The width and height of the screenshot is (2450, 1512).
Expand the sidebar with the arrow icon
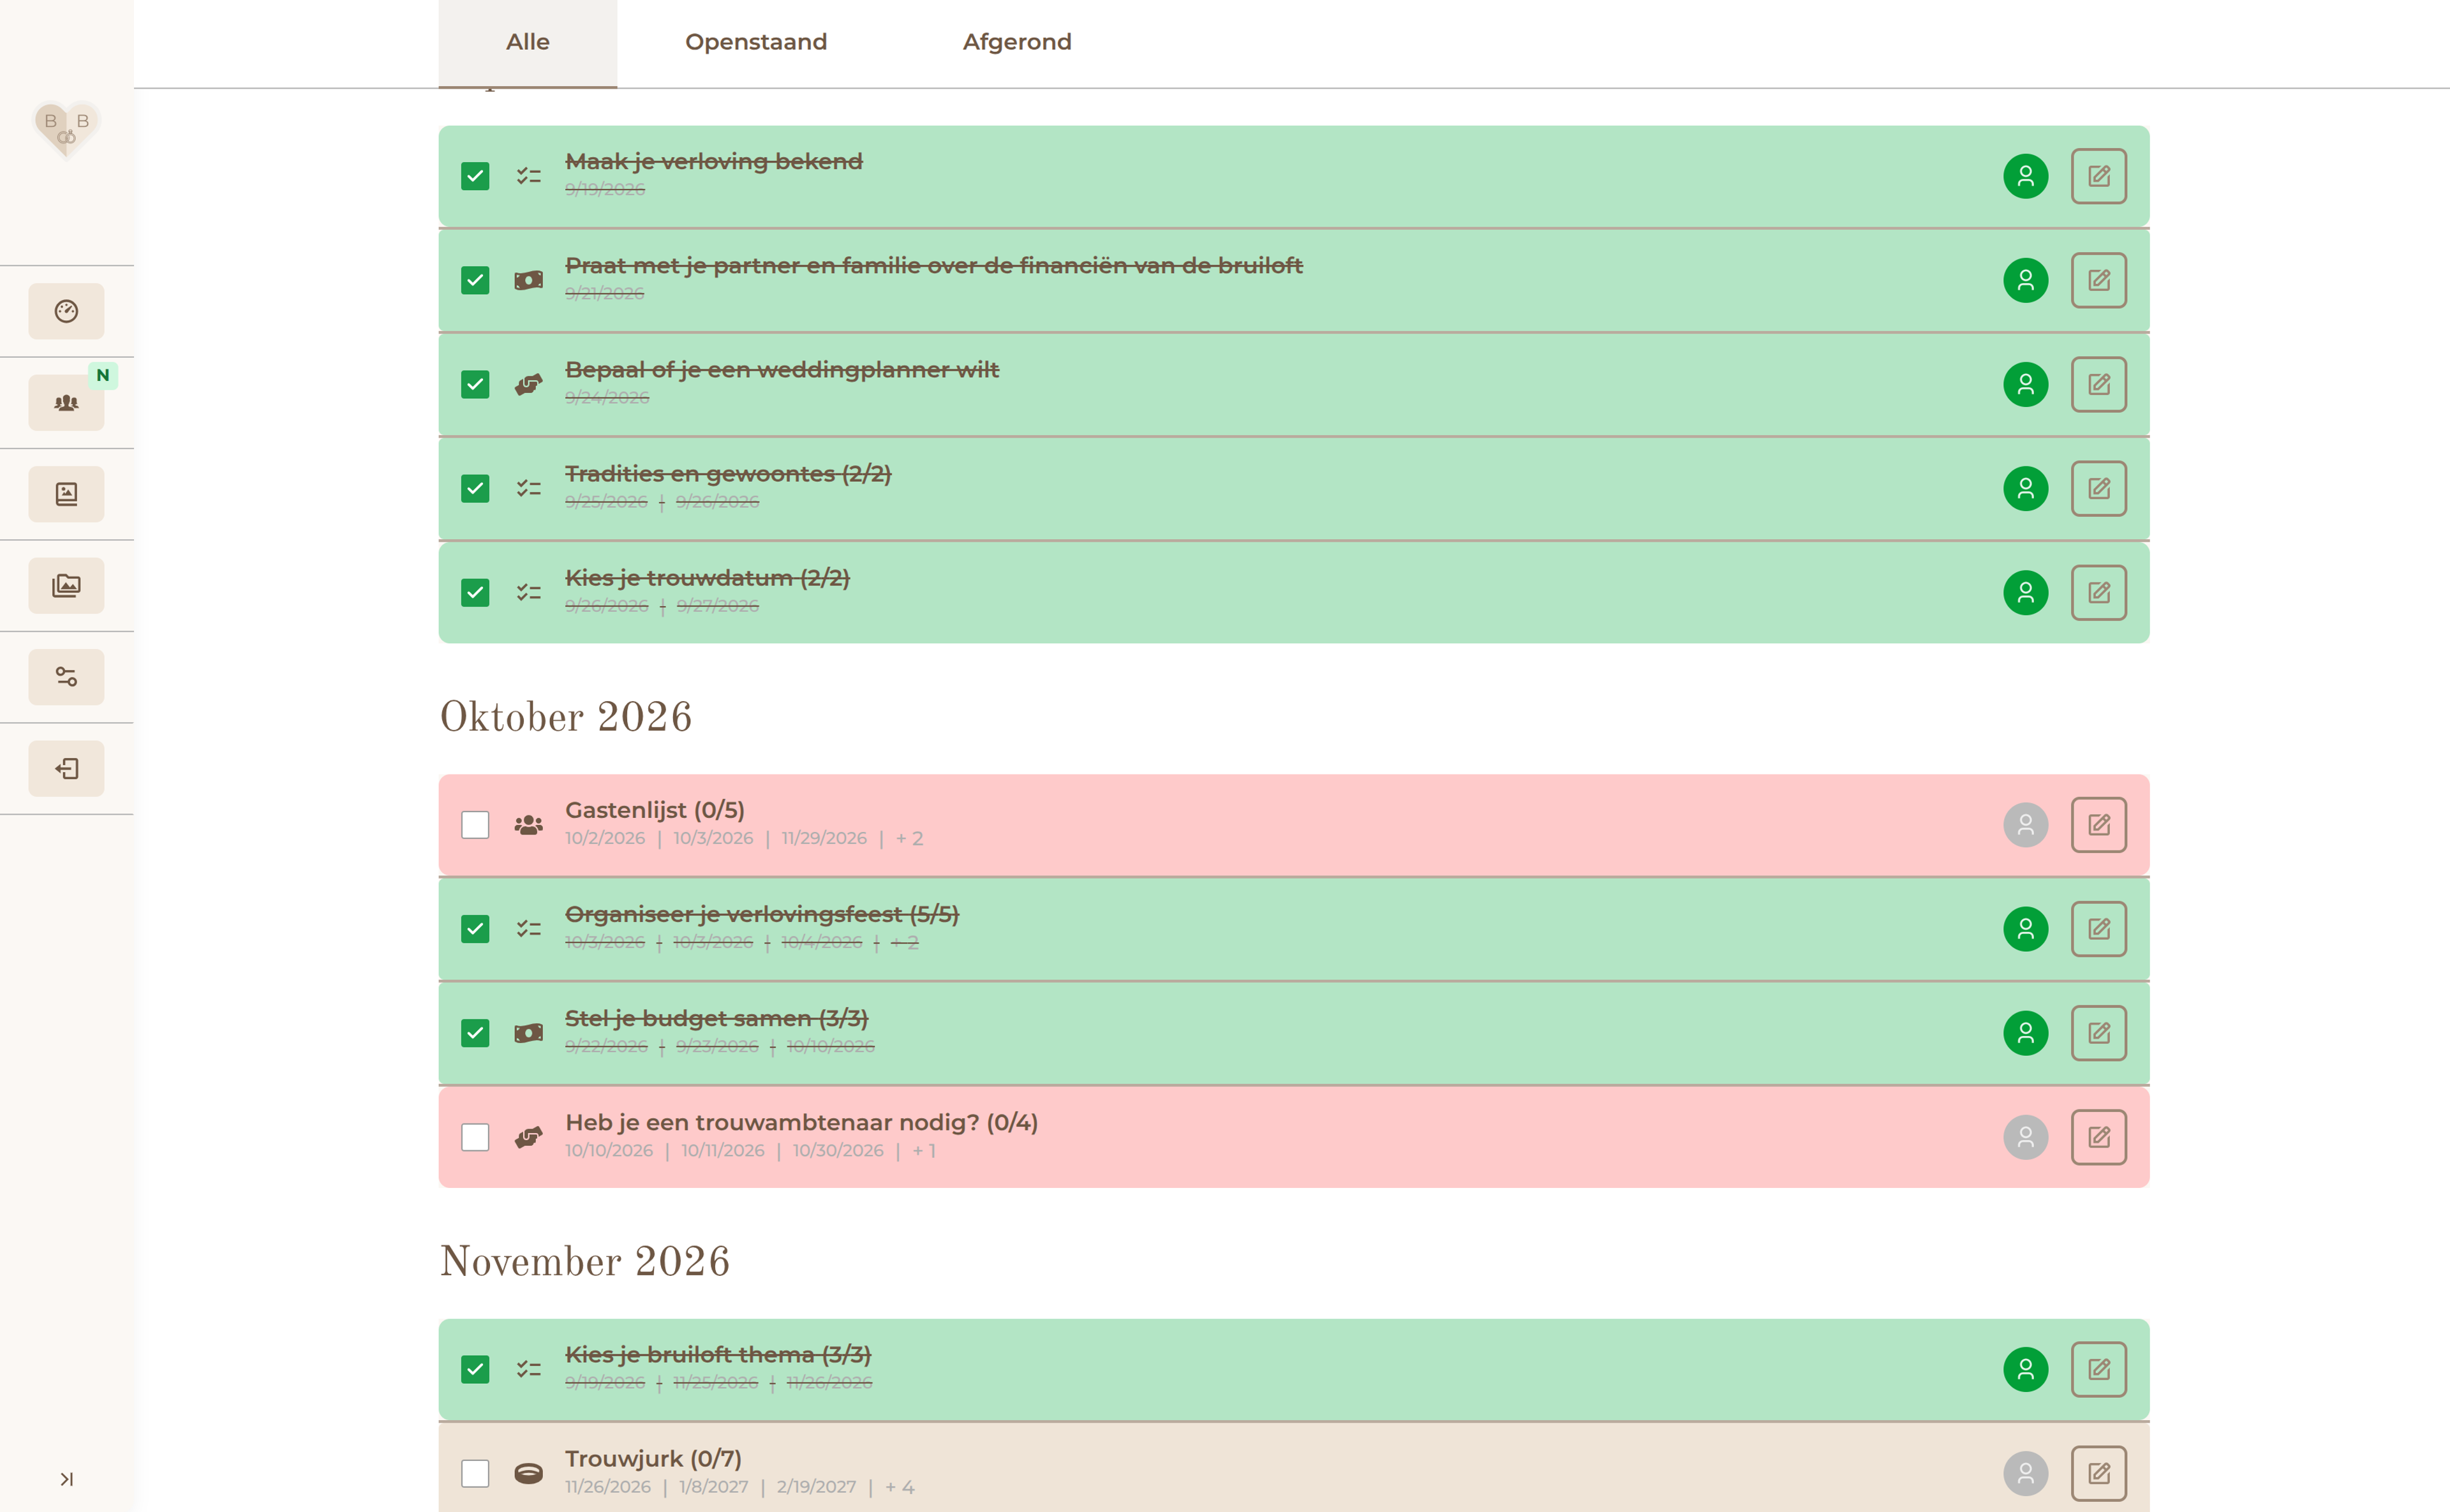66,1479
